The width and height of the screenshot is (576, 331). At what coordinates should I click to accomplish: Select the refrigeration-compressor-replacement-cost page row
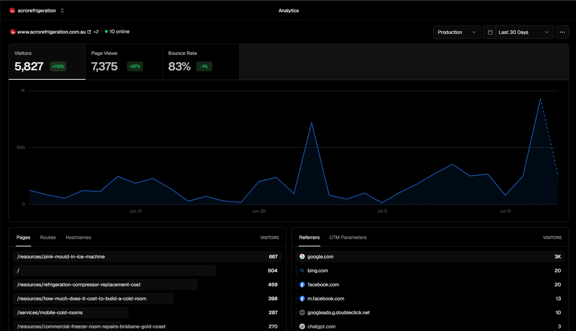tap(147, 285)
